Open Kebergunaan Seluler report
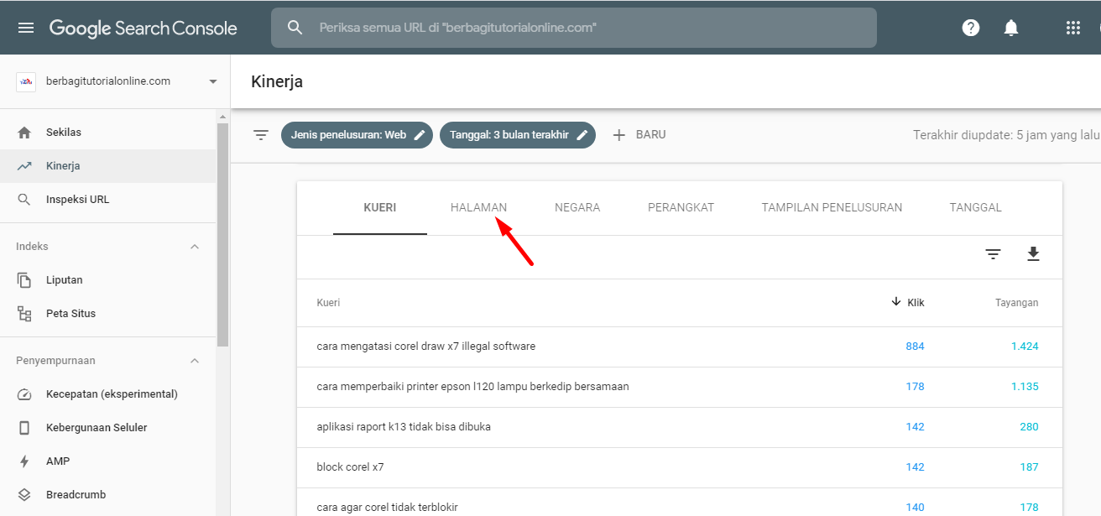The width and height of the screenshot is (1101, 516). click(107, 428)
